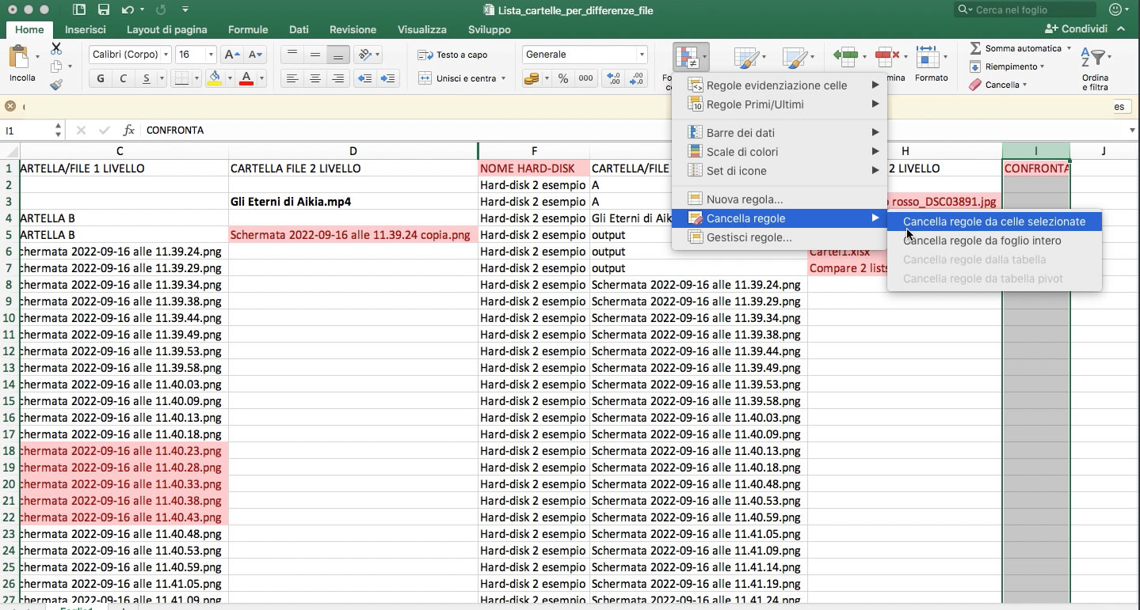
Task: Click the currency coins icon
Action: point(532,78)
